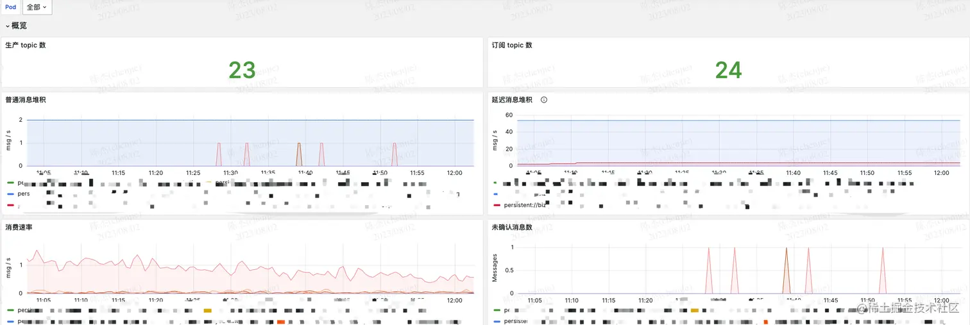The height and width of the screenshot is (325, 970).
Task: Click blue legend swatch in 未确认消息数 panel
Action: pyautogui.click(x=496, y=321)
